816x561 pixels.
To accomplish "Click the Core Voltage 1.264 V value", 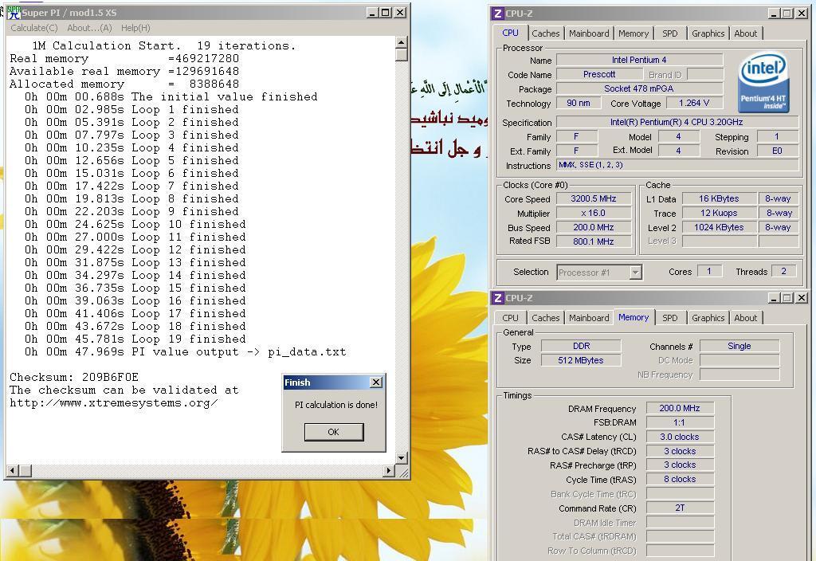I will click(x=694, y=103).
